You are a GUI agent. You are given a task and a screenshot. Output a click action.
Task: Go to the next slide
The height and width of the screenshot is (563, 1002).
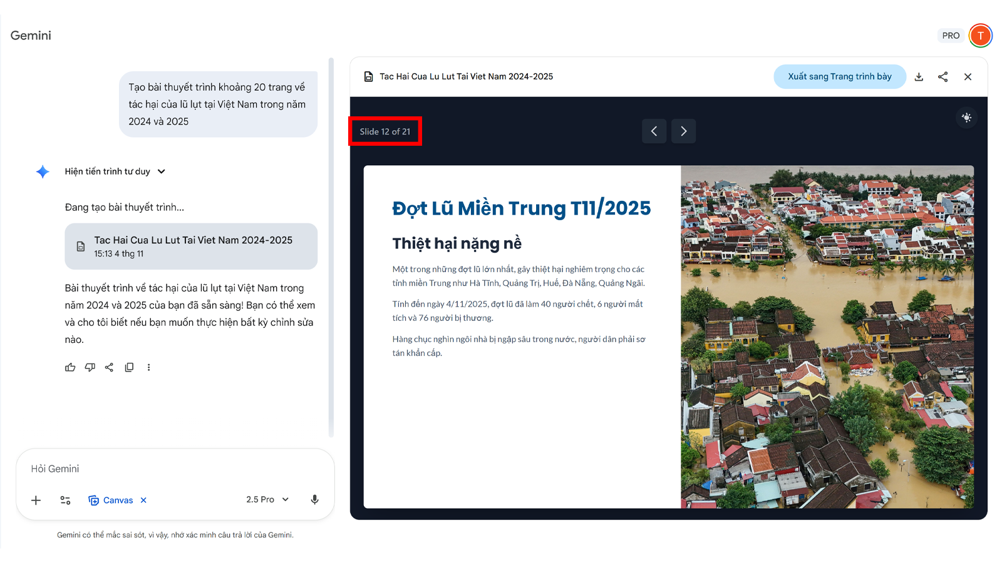[x=683, y=131]
